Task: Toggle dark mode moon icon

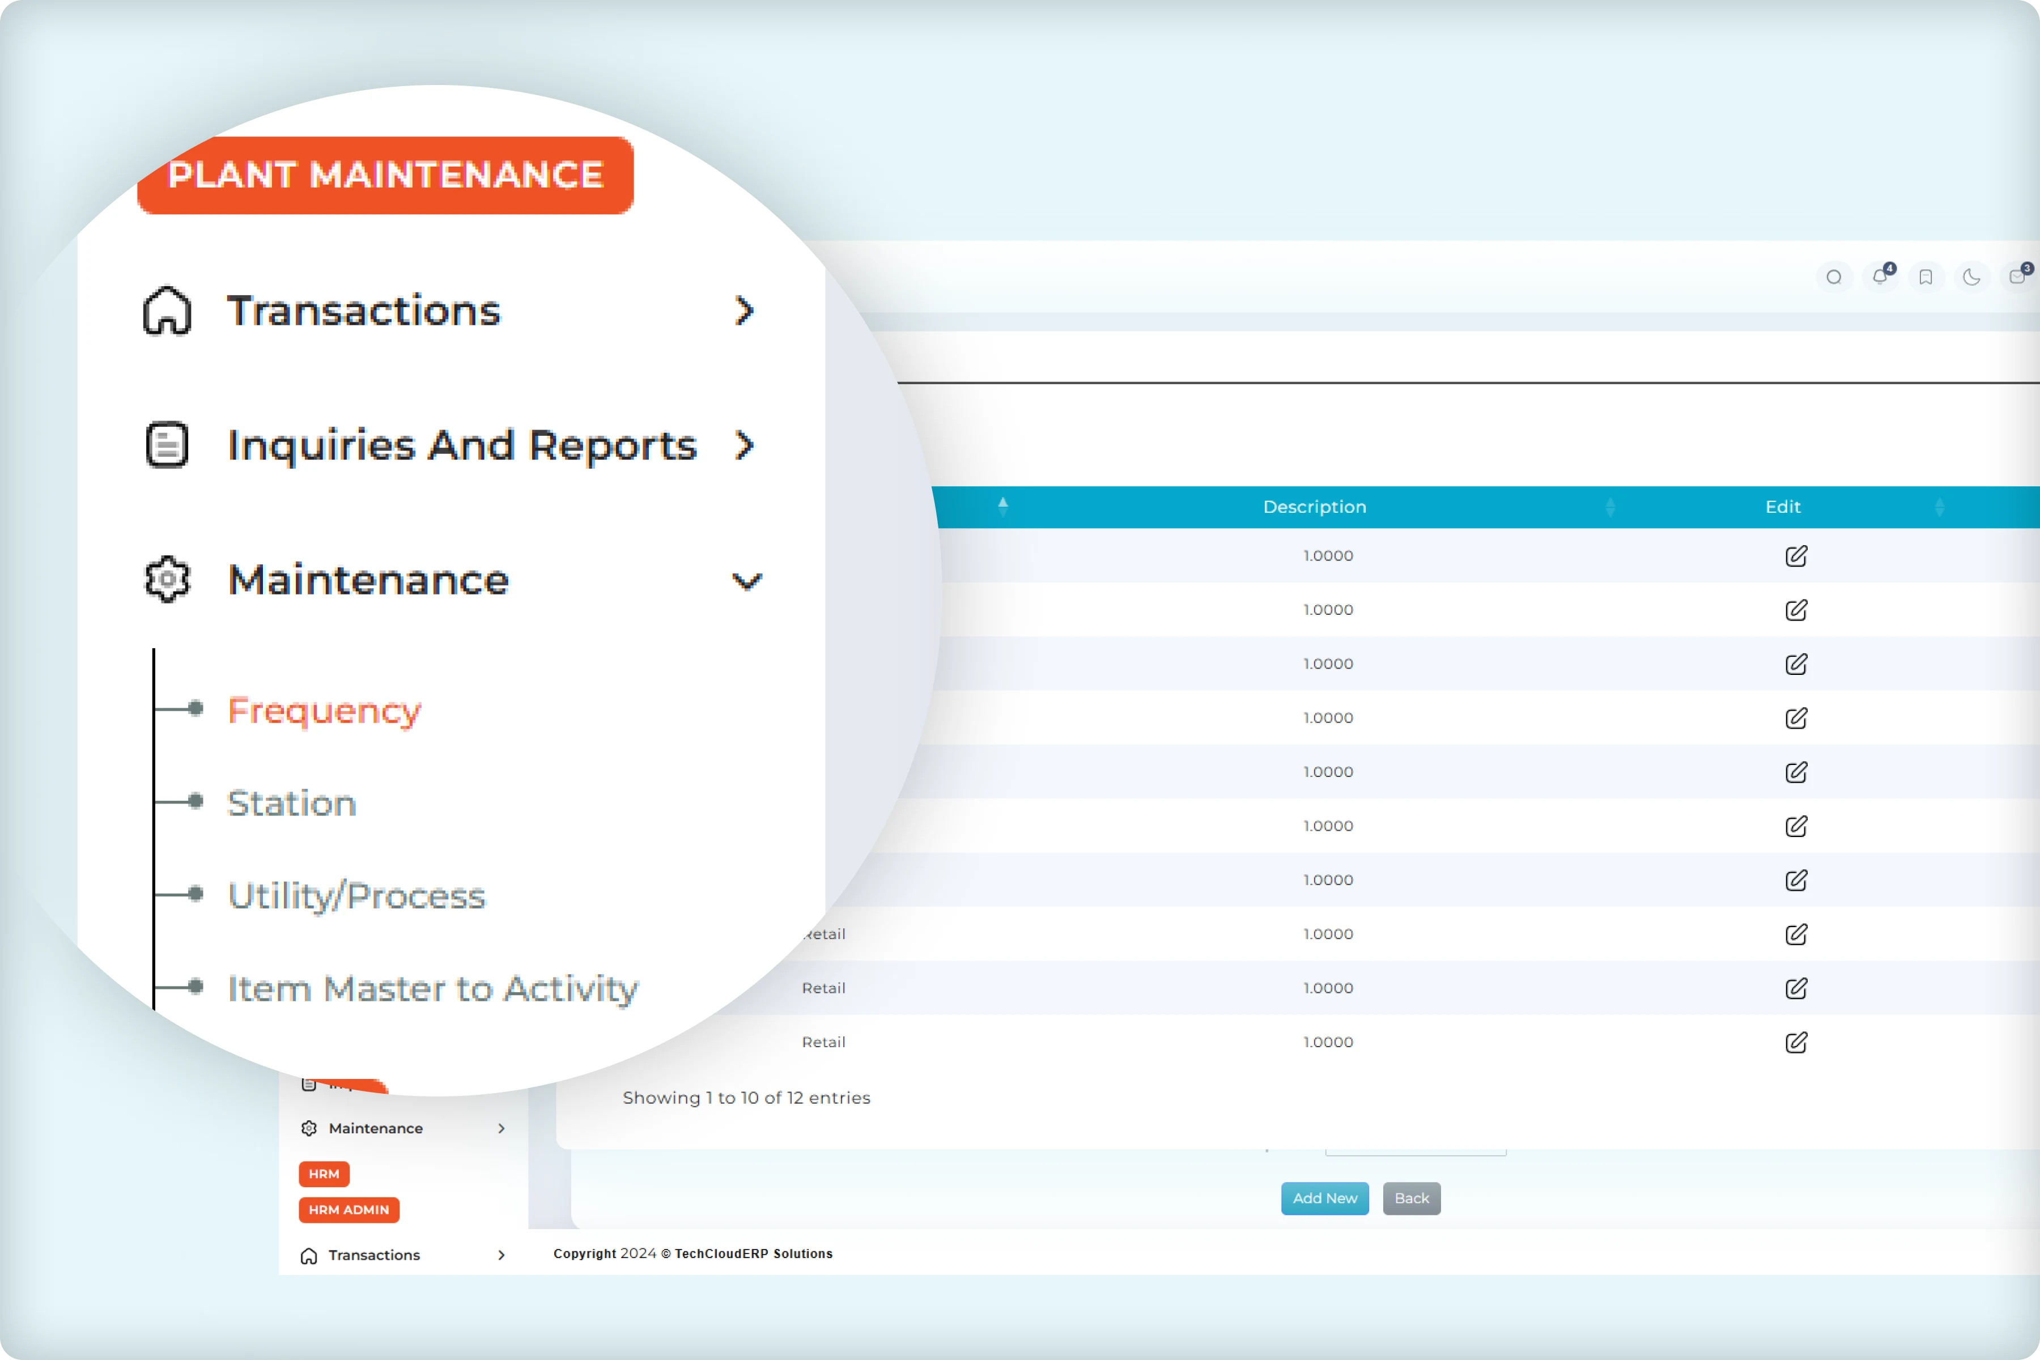Action: point(1971,278)
